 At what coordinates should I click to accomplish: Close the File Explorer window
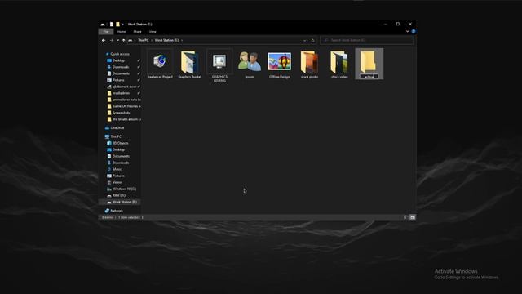click(x=410, y=24)
